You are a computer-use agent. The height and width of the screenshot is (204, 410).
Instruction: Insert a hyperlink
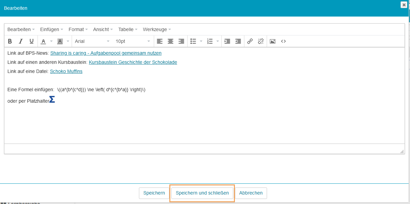pyautogui.click(x=250, y=41)
